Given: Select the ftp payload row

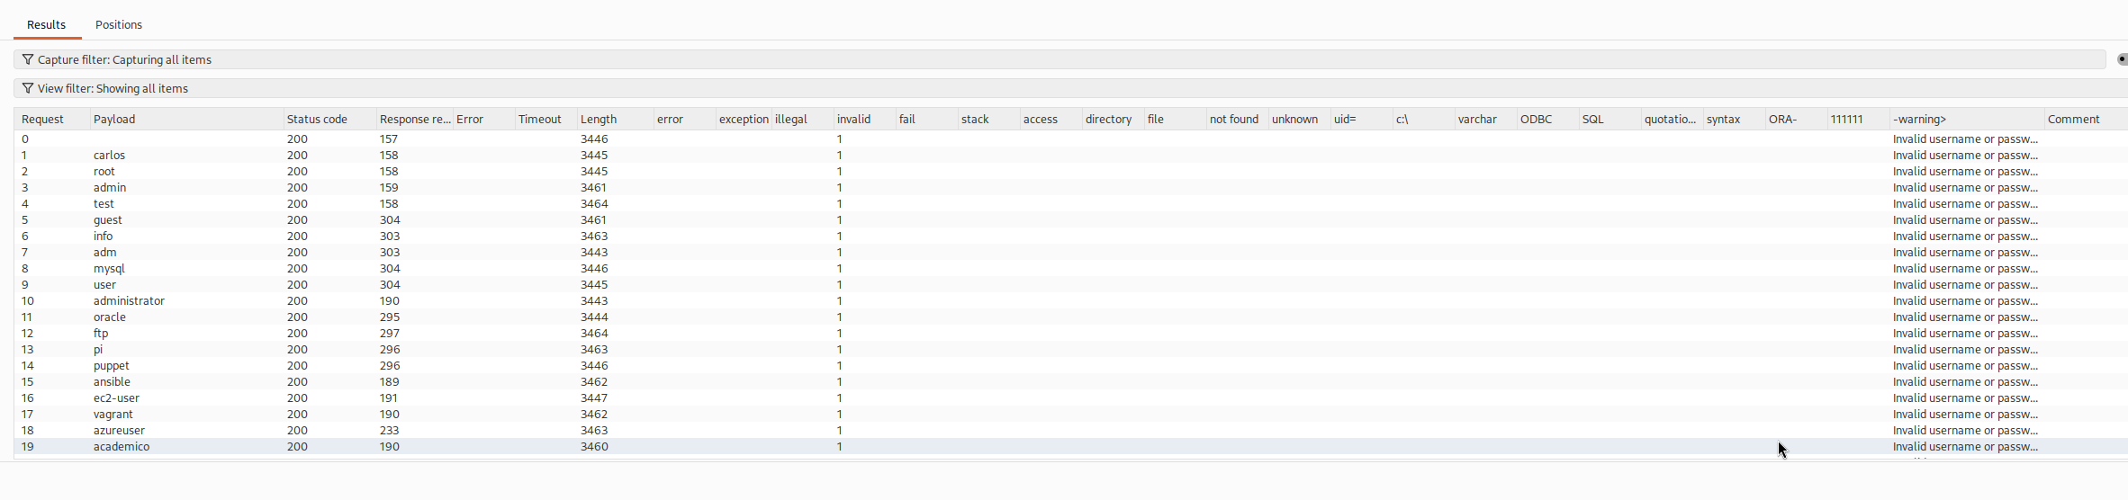Looking at the screenshot, I should pos(1071,333).
